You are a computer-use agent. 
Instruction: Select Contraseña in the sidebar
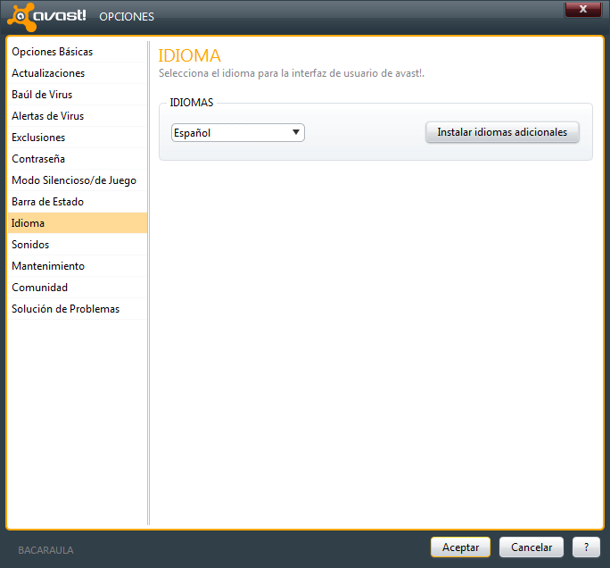(38, 159)
